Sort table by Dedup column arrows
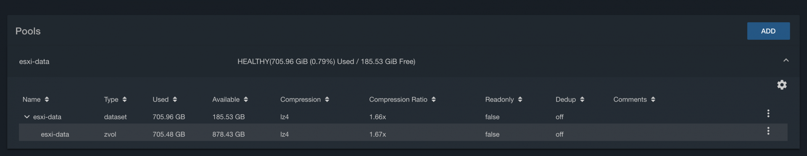The width and height of the screenshot is (807, 156). (582, 99)
